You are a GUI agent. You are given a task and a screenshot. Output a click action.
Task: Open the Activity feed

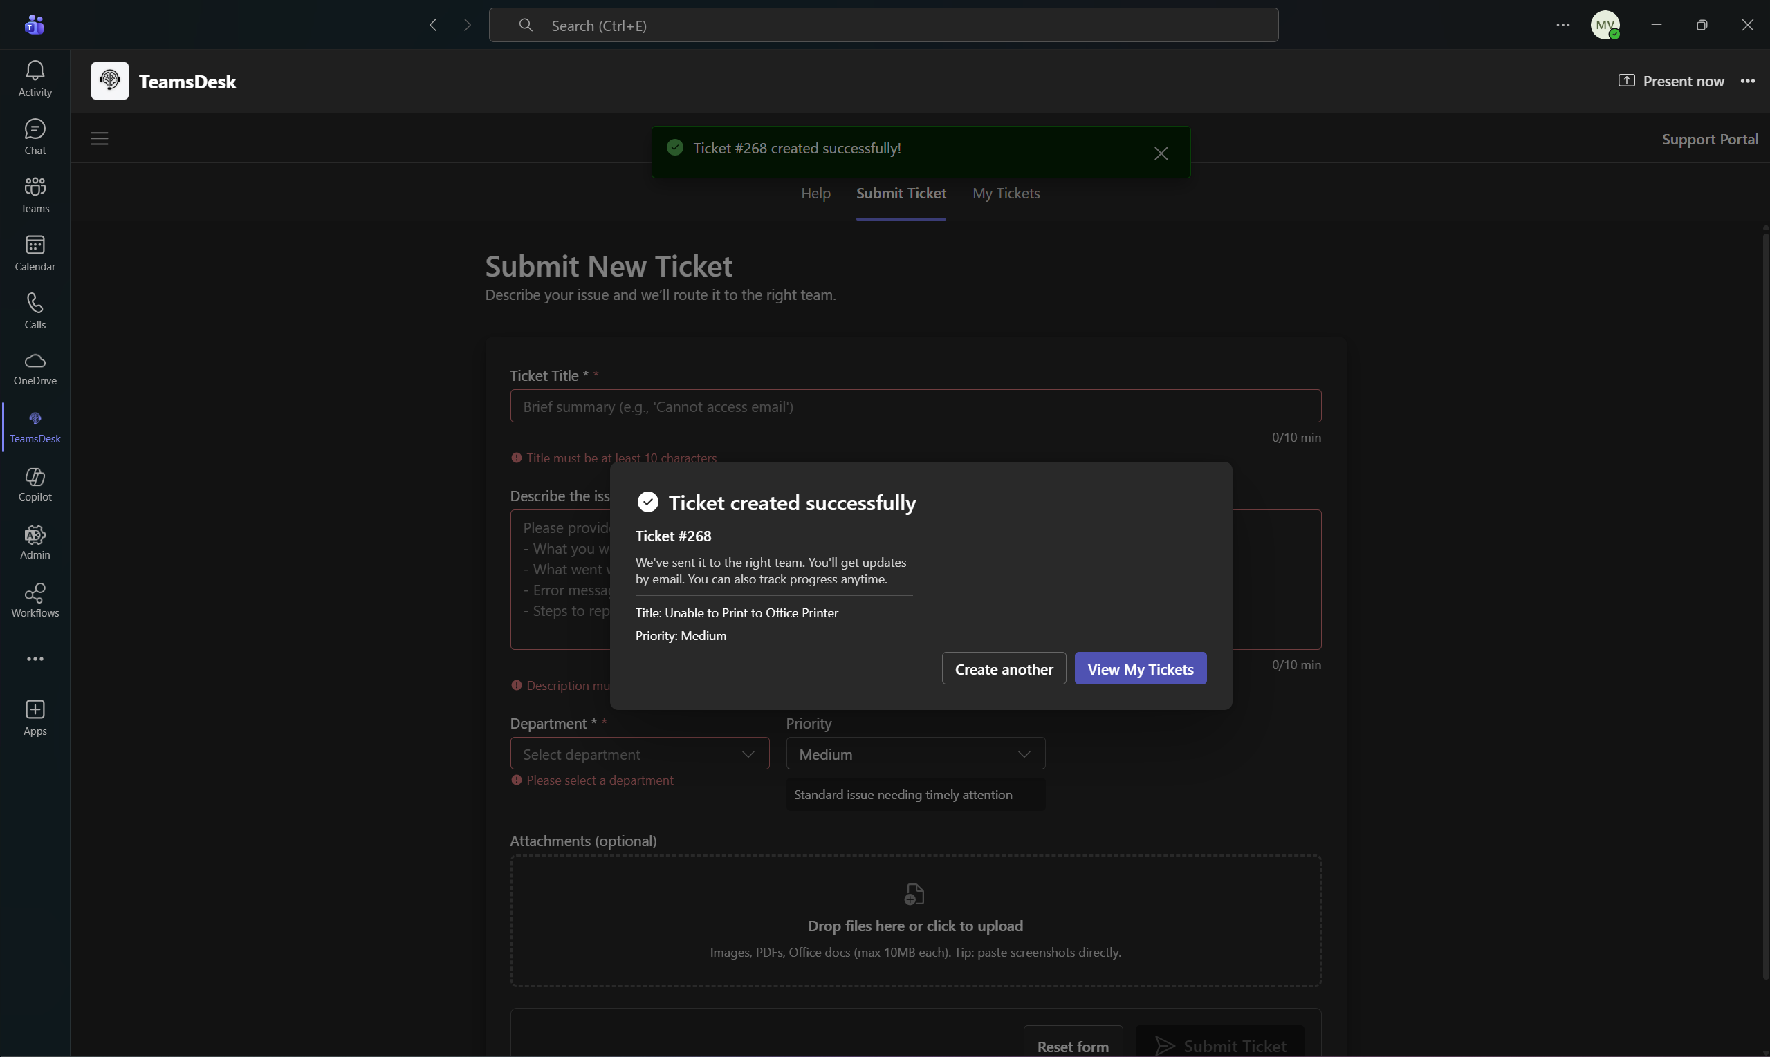click(34, 78)
